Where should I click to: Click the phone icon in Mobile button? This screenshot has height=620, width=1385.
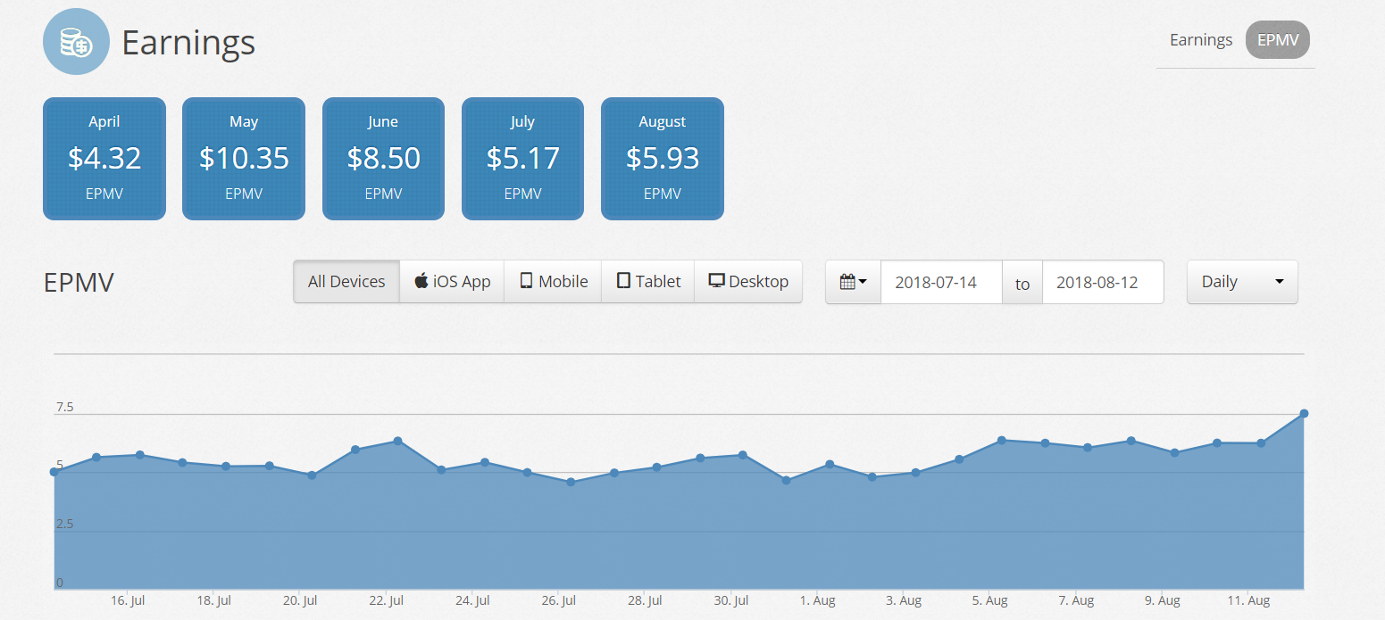[x=526, y=281]
